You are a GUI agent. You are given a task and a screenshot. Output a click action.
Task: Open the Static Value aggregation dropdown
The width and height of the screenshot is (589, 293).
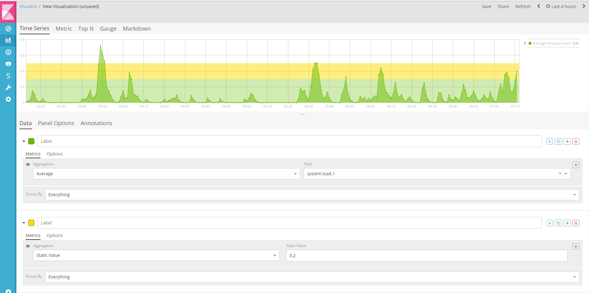156,255
